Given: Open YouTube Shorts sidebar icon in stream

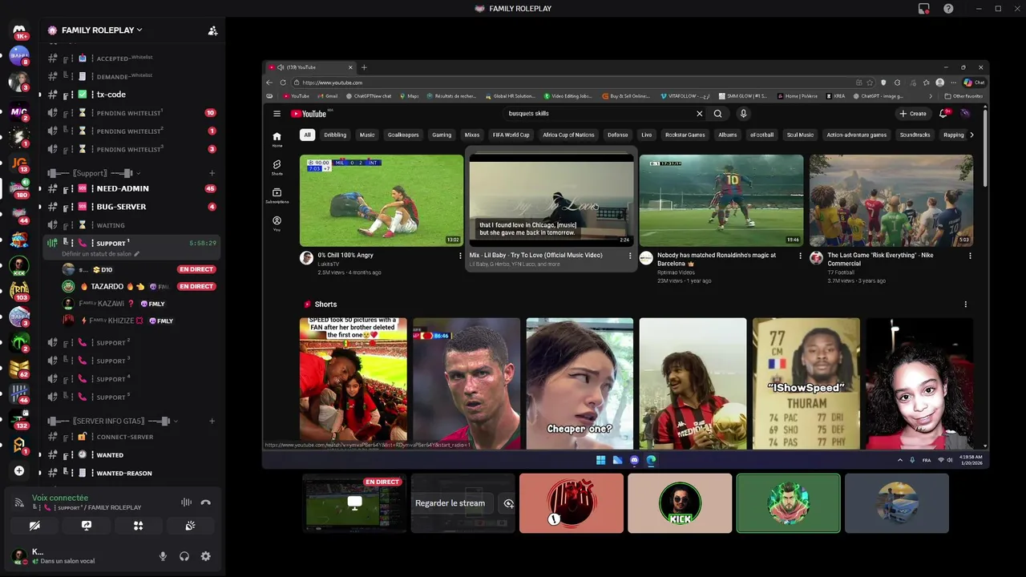Looking at the screenshot, I should 277,167.
